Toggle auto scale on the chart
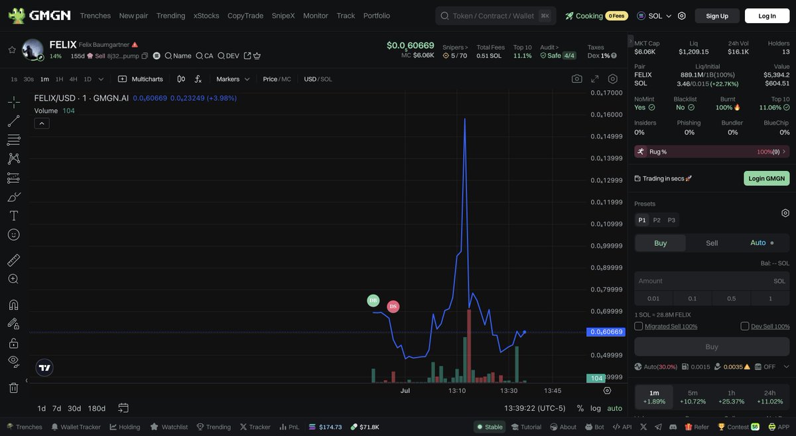The height and width of the screenshot is (436, 796). [x=615, y=408]
